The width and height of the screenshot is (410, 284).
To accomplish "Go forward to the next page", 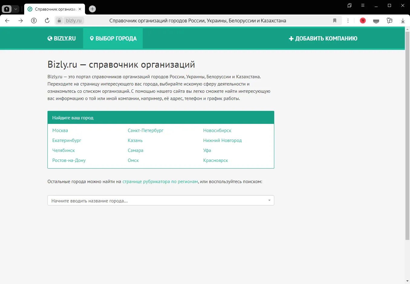I will point(21,21).
